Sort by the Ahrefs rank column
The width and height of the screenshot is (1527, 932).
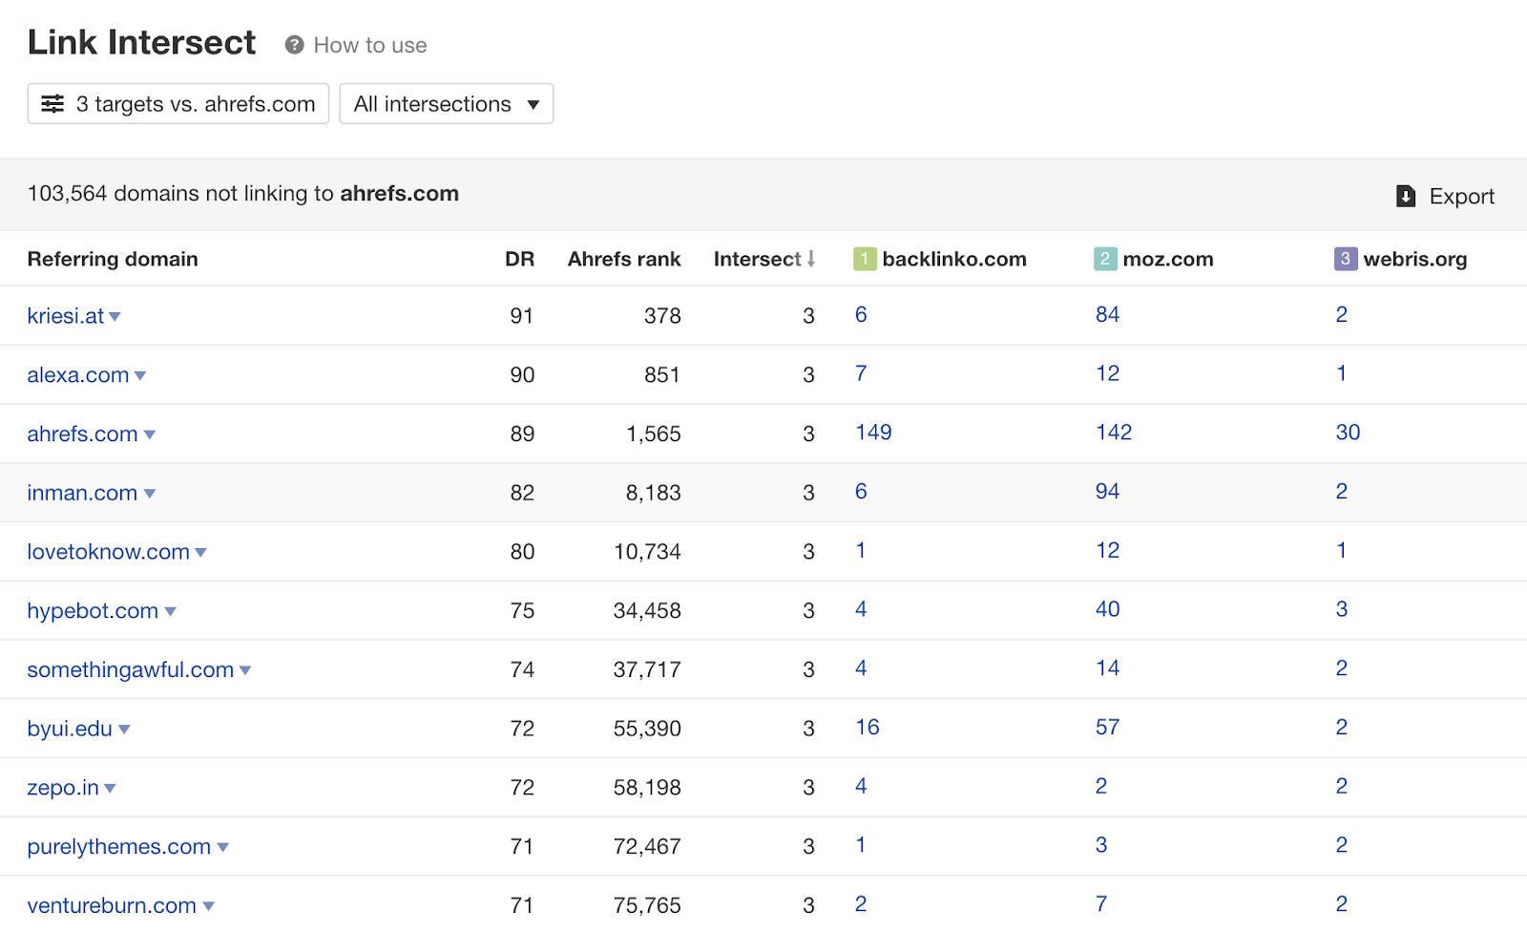[x=624, y=259]
